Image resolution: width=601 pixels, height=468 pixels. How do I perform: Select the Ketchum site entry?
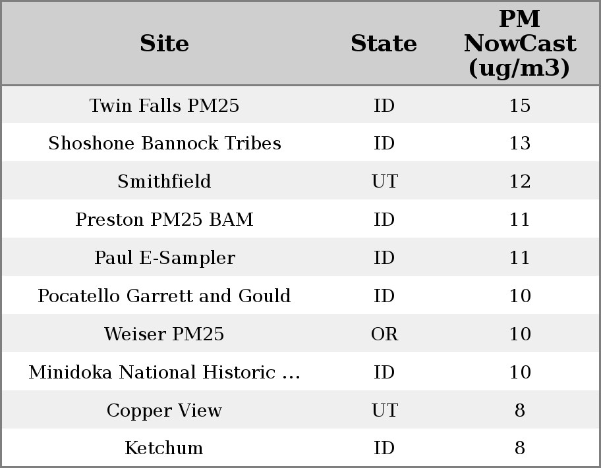point(164,448)
